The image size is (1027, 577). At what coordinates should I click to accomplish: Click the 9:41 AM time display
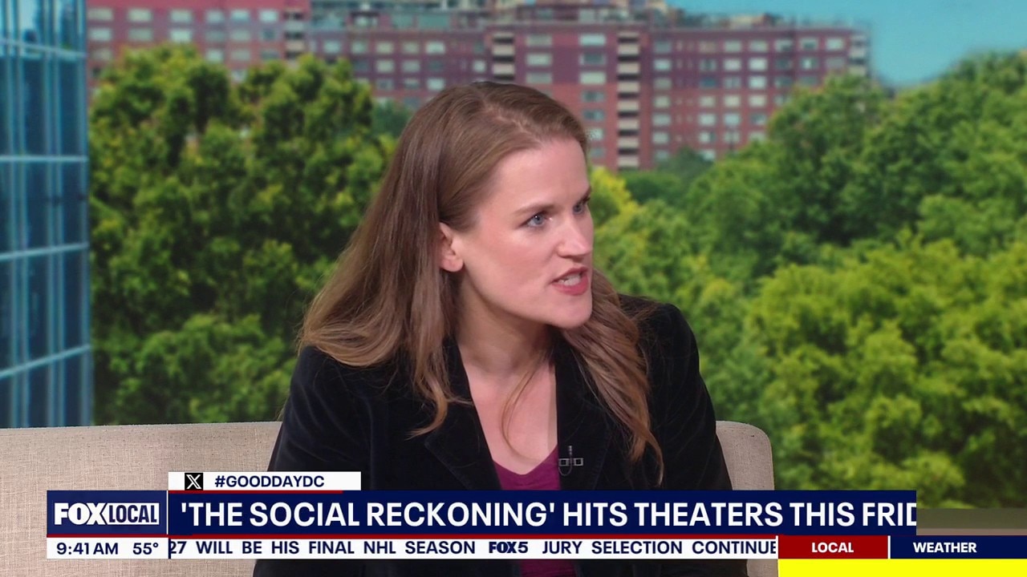tap(87, 549)
